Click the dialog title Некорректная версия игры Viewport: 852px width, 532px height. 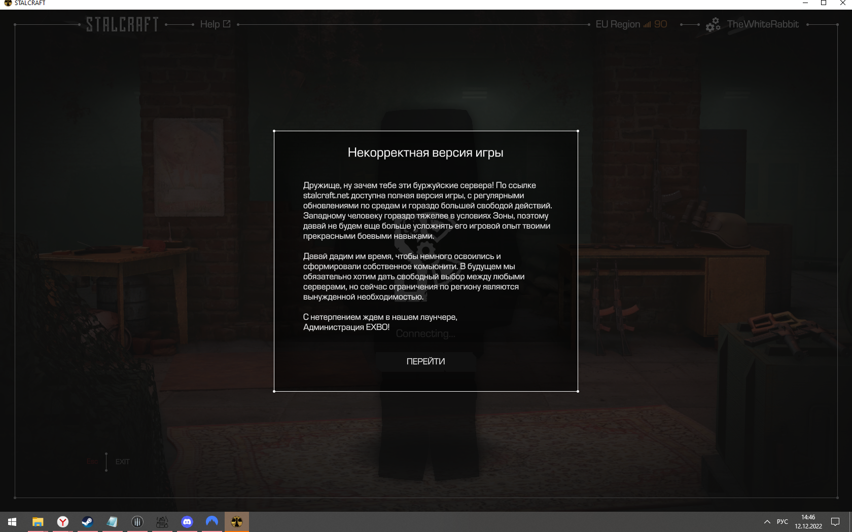coord(425,153)
